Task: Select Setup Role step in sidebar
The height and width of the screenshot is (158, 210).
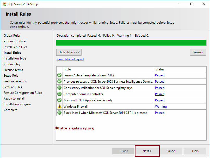Action: click(x=11, y=76)
